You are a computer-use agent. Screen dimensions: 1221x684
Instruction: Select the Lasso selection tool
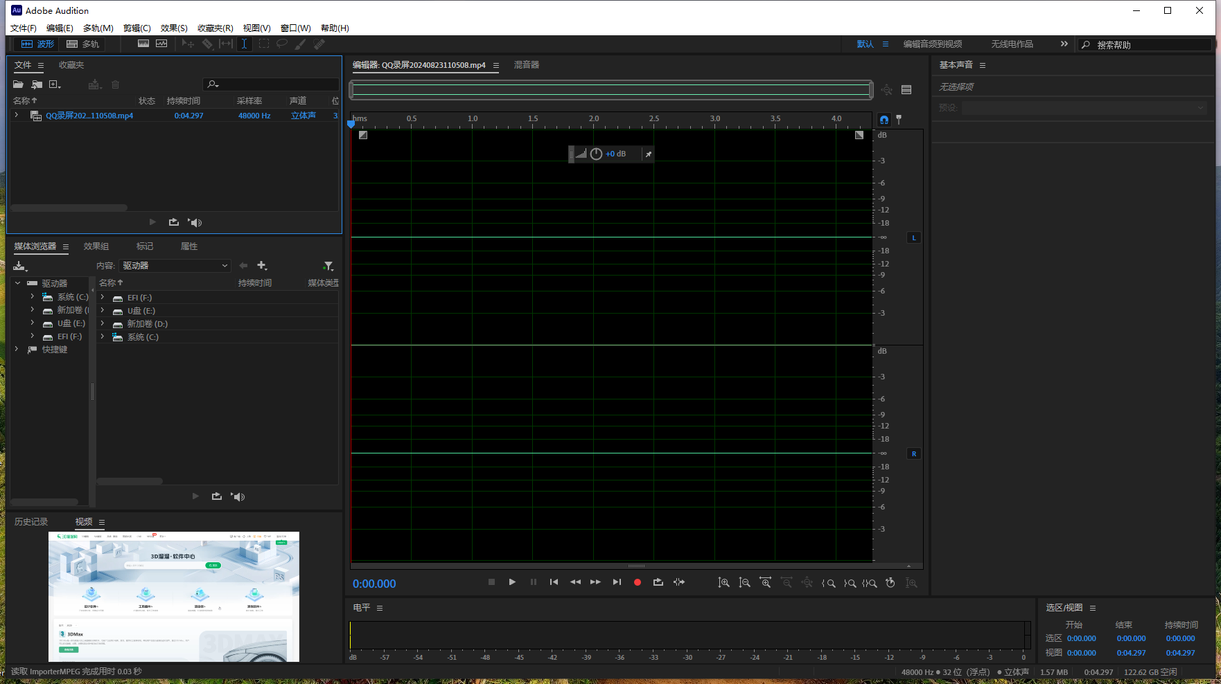(x=282, y=44)
